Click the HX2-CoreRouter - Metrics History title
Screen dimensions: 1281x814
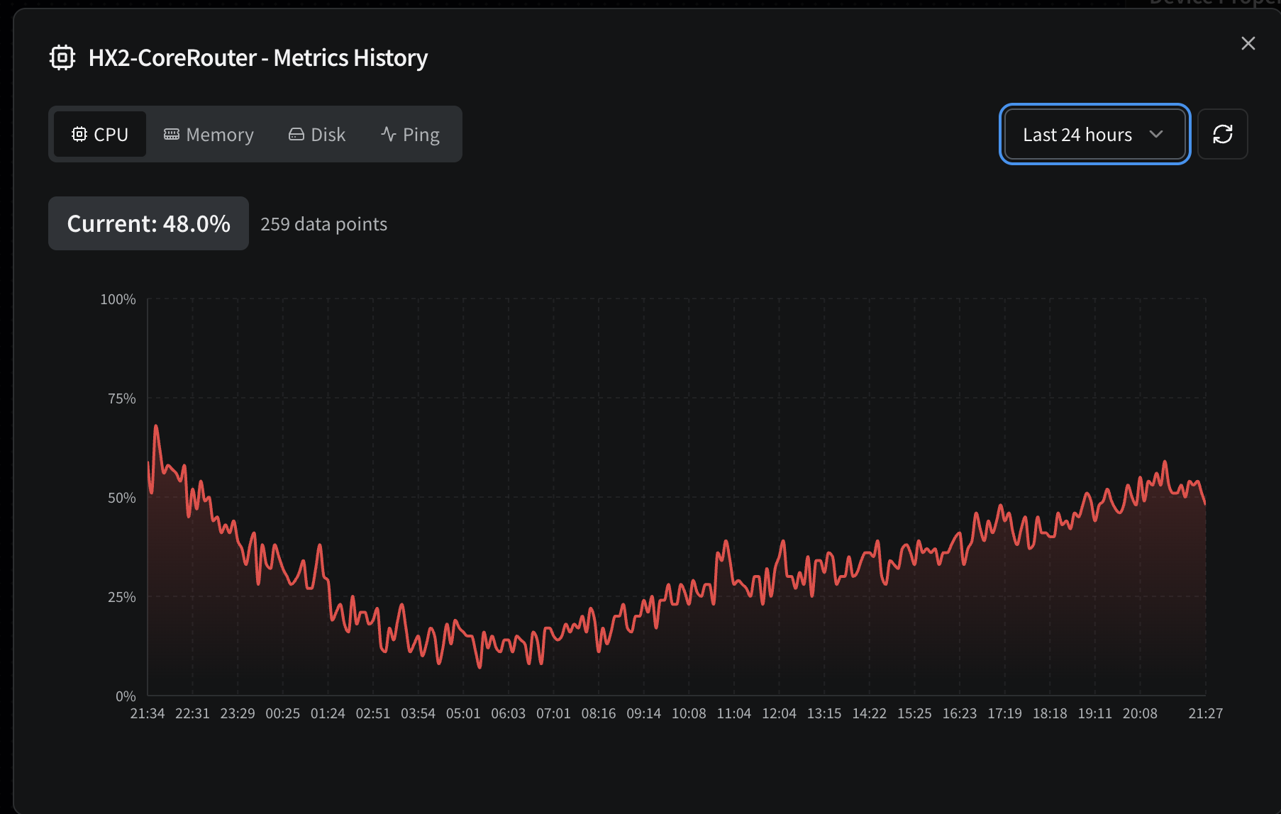pyautogui.click(x=258, y=57)
